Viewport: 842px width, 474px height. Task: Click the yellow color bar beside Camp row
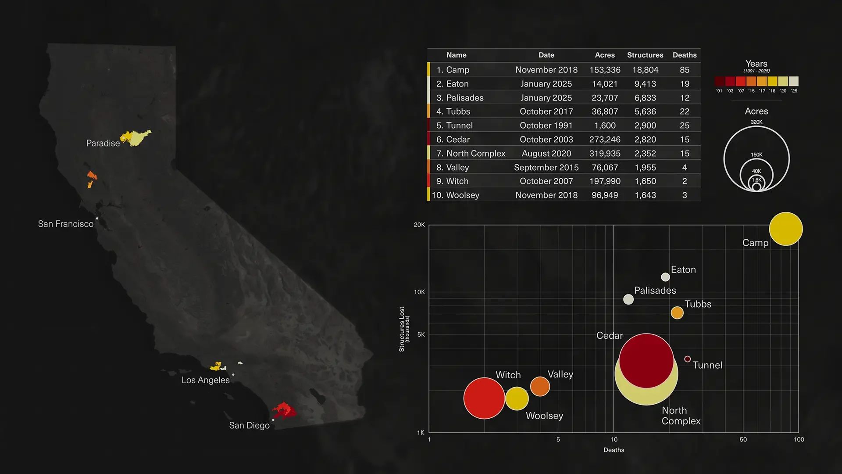429,69
